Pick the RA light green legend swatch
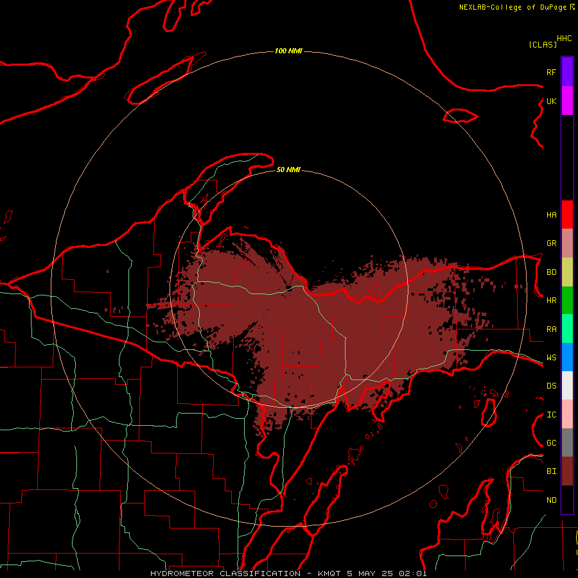 coord(567,329)
